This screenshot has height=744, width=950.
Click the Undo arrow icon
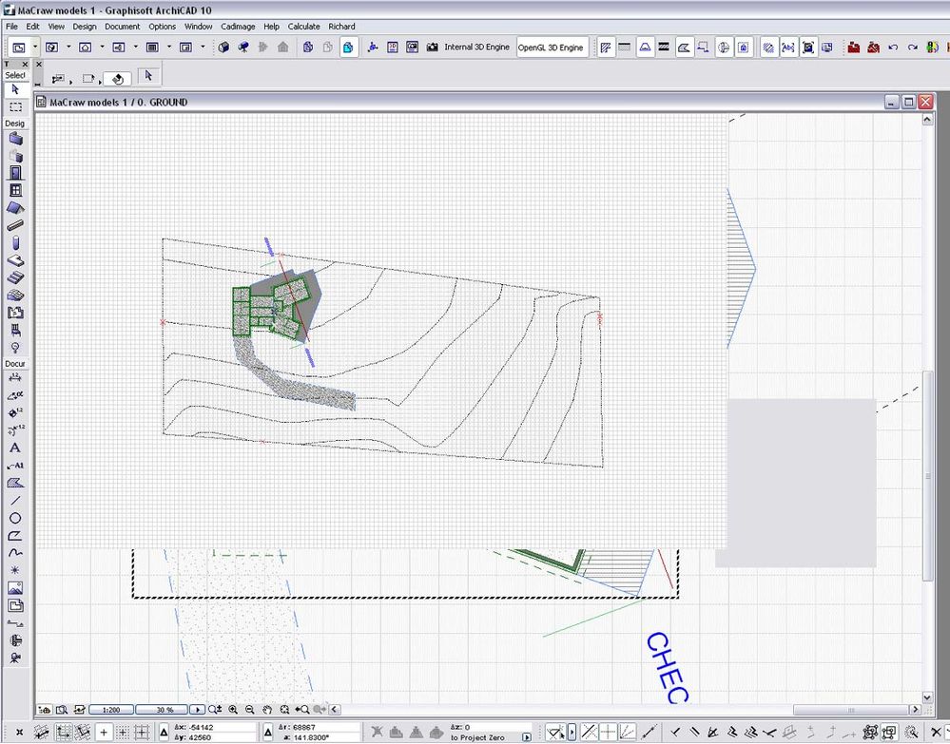tap(892, 47)
